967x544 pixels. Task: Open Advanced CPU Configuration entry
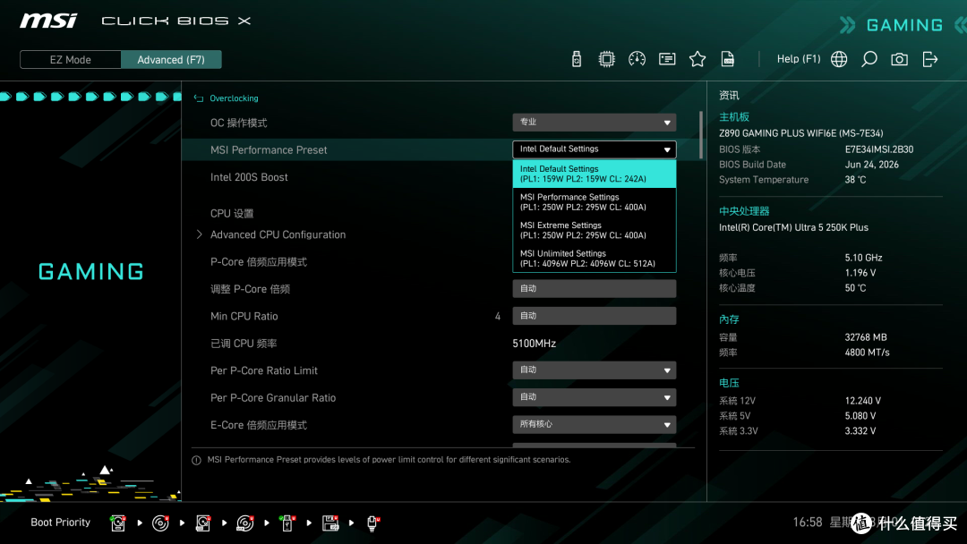tap(278, 234)
